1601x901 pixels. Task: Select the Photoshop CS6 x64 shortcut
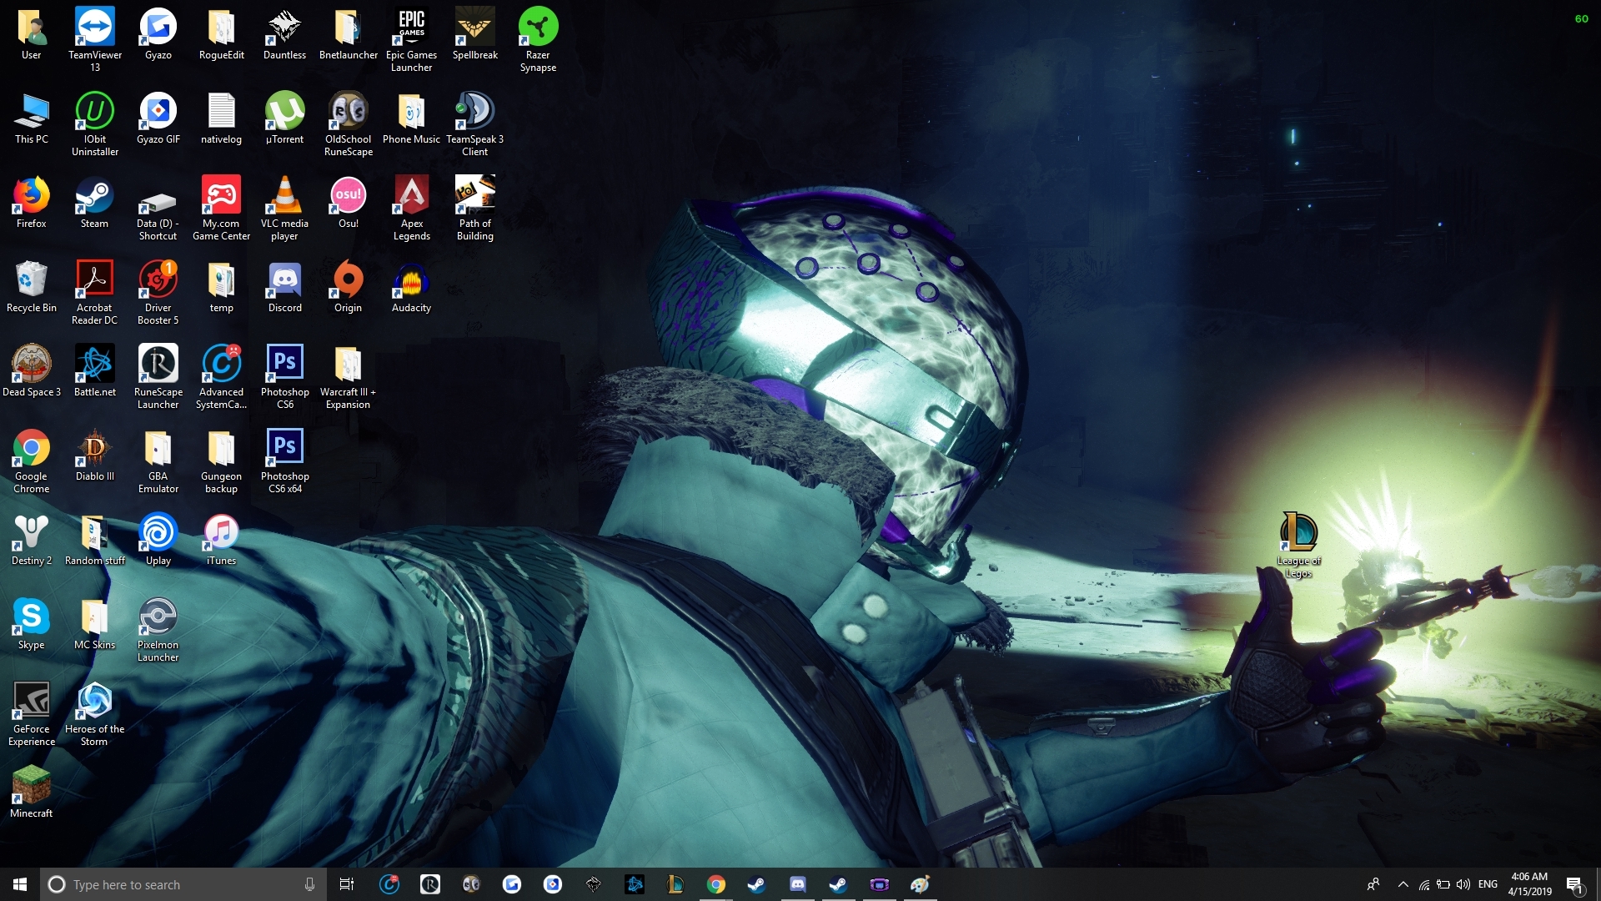point(284,450)
